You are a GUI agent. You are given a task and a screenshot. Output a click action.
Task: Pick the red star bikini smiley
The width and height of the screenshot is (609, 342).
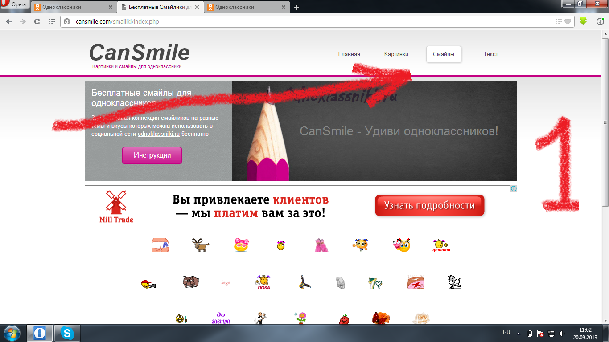[x=416, y=282]
